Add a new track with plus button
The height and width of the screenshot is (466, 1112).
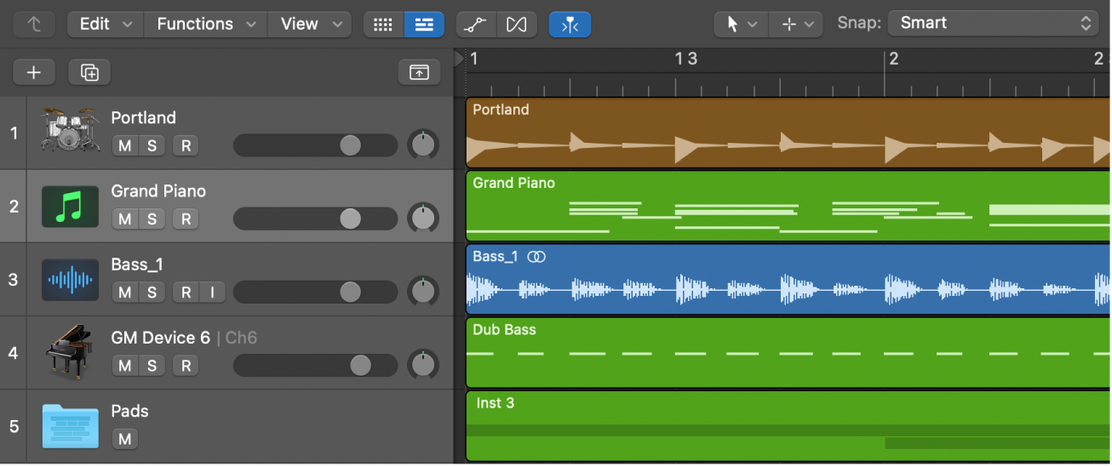tap(34, 72)
